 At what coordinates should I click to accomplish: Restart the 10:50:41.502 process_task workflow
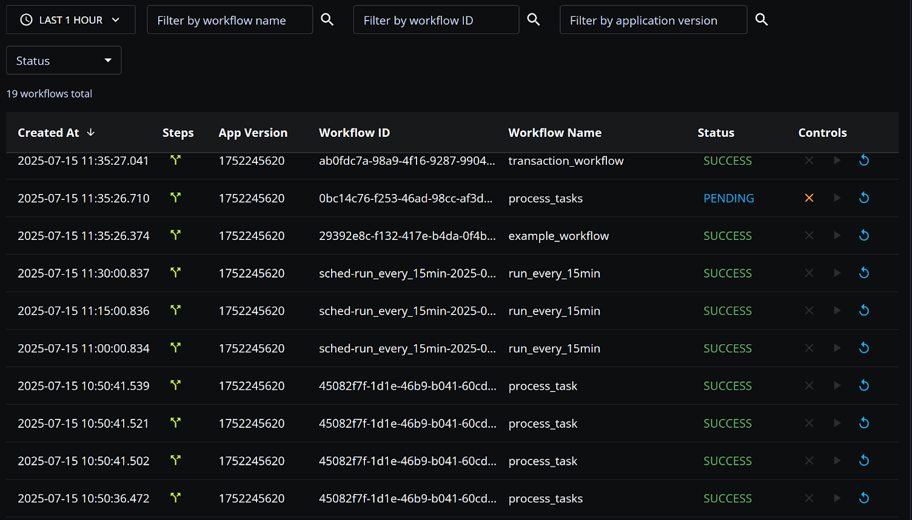[864, 461]
